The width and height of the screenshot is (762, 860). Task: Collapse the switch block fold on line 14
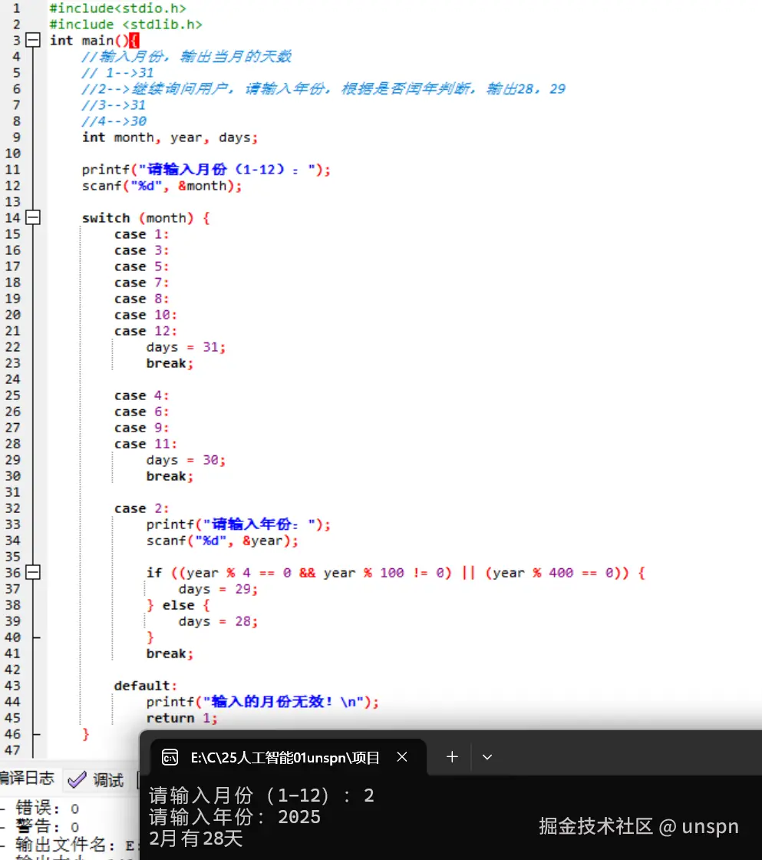pyautogui.click(x=33, y=218)
